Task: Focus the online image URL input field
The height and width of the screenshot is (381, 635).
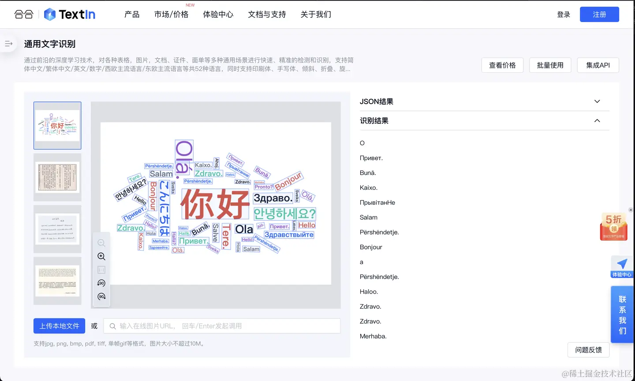Action: (222, 326)
